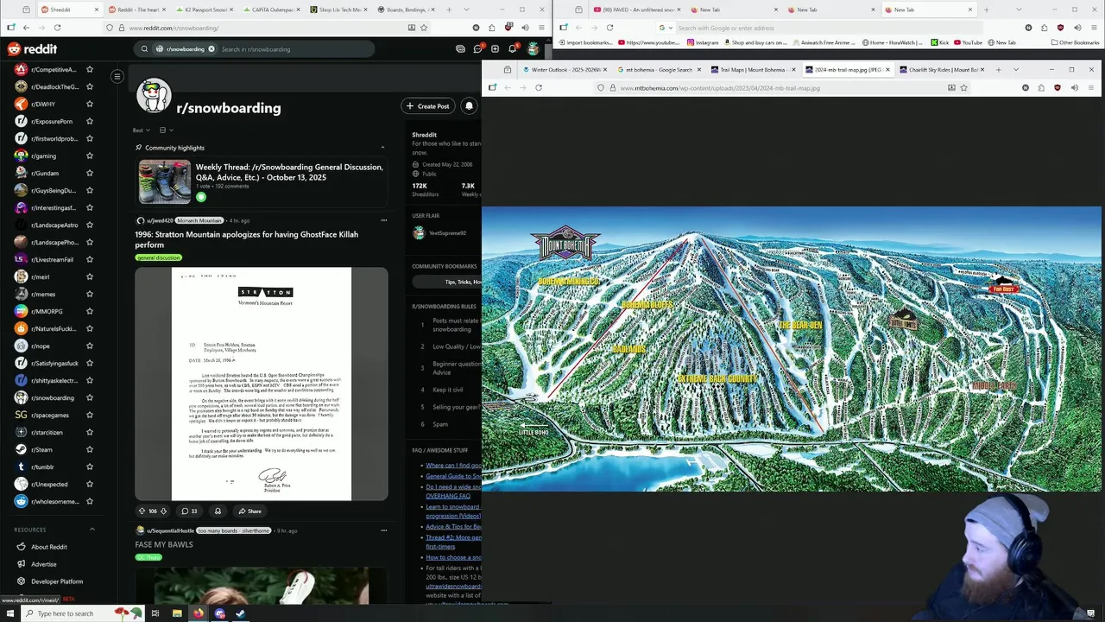
Task: Click Create Post button
Action: pos(428,106)
